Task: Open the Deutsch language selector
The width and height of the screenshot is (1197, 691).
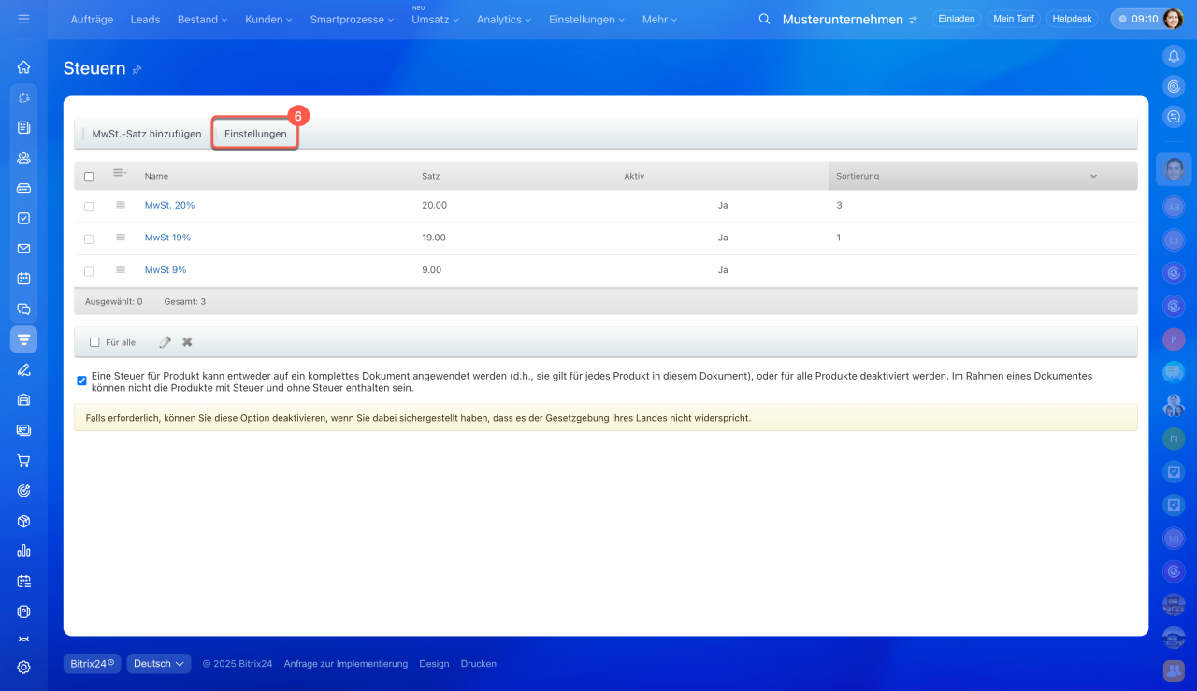Action: (x=159, y=664)
